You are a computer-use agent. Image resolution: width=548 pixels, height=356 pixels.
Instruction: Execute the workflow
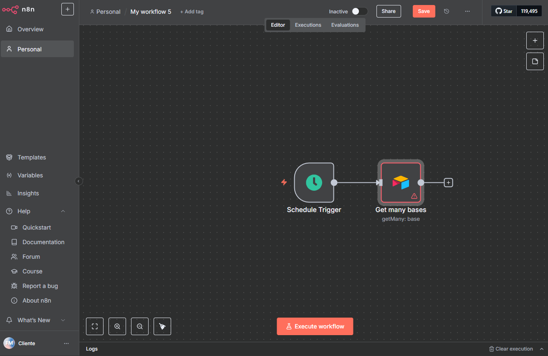pos(315,326)
